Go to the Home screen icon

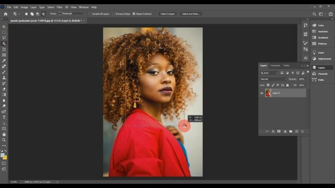click(6, 14)
